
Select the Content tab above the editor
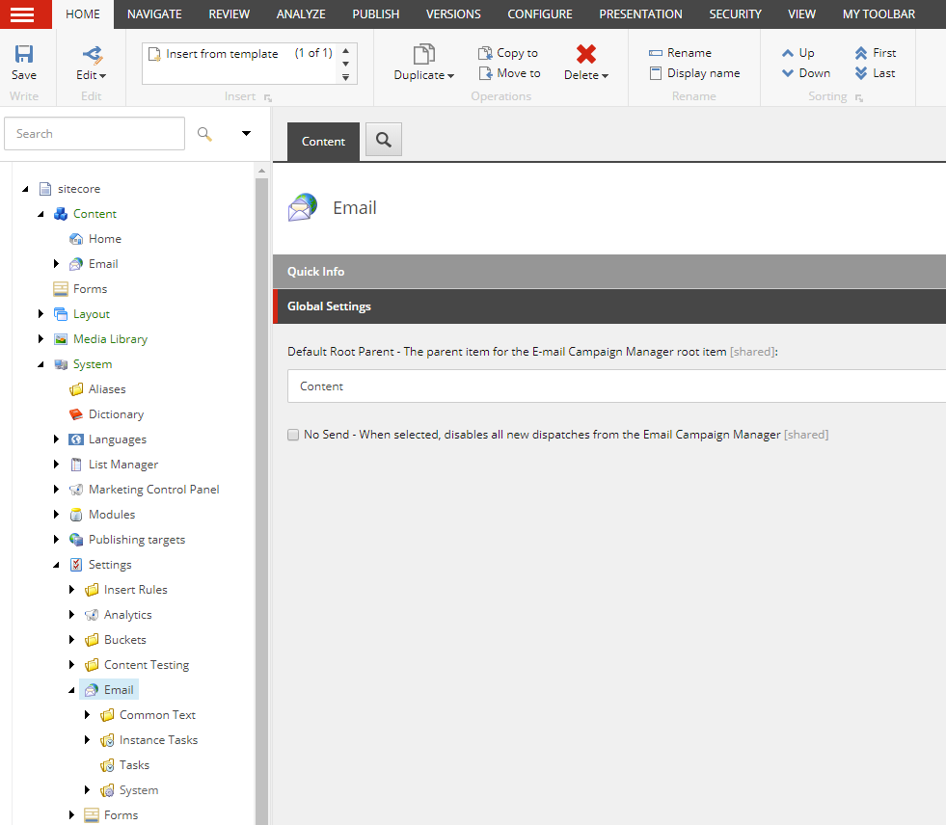pos(322,140)
